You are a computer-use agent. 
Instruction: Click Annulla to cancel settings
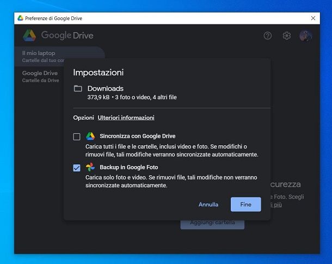208,204
